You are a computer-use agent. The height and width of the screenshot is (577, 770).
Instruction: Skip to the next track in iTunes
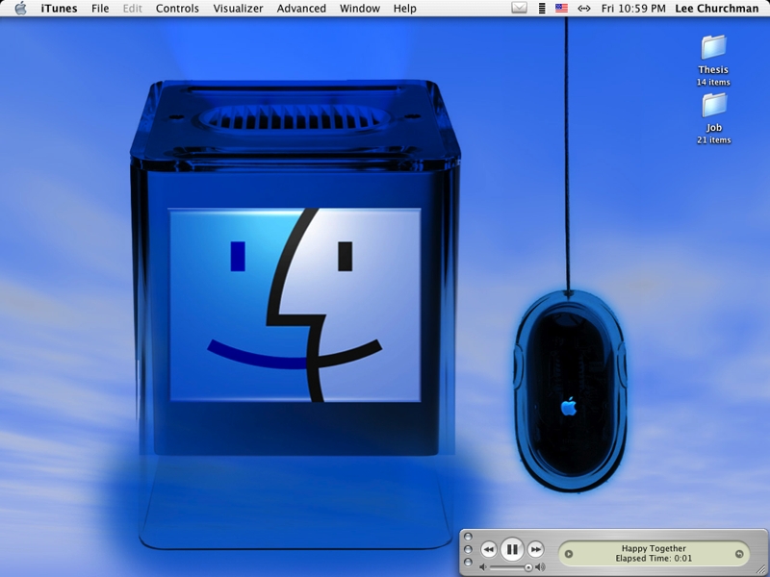tap(536, 549)
